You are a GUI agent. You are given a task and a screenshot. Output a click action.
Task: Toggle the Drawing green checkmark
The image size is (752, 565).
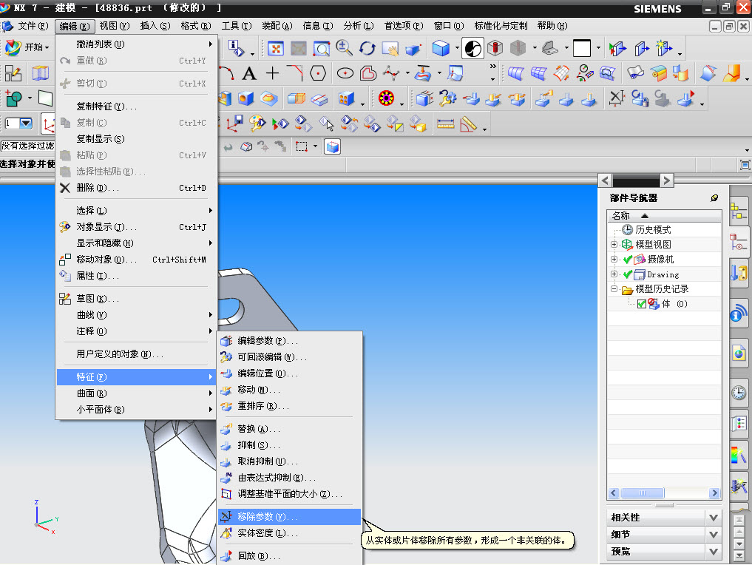627,274
